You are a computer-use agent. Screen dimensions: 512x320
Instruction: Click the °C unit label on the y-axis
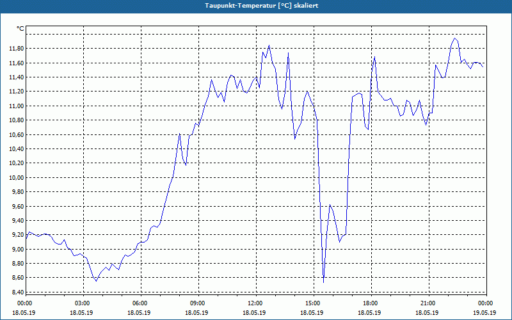[x=20, y=29]
